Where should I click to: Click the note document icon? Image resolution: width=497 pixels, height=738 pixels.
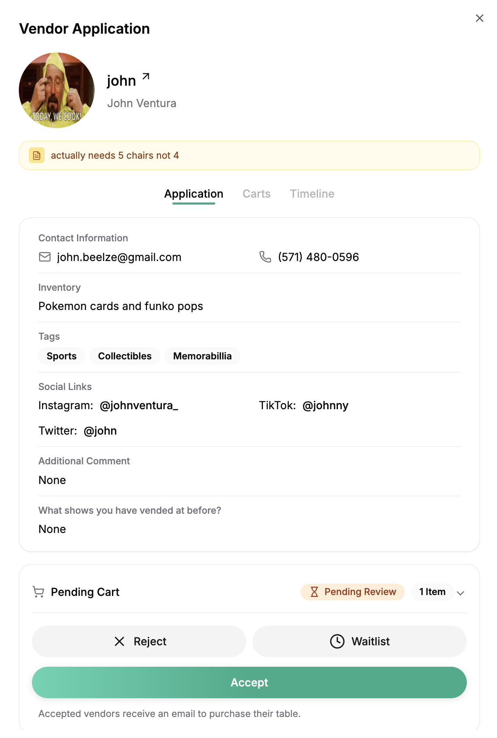(x=37, y=156)
